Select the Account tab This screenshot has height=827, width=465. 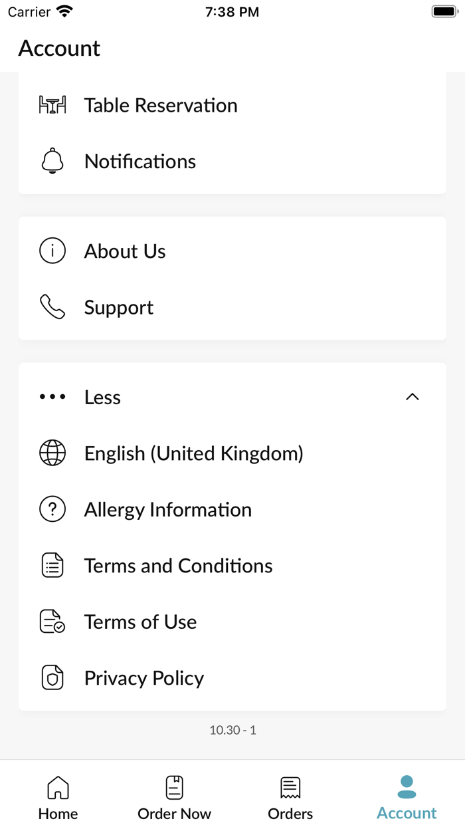[407, 798]
